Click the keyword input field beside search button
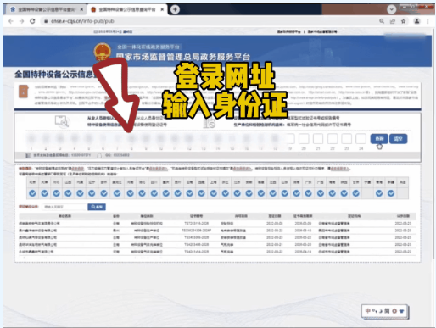 click(64, 207)
